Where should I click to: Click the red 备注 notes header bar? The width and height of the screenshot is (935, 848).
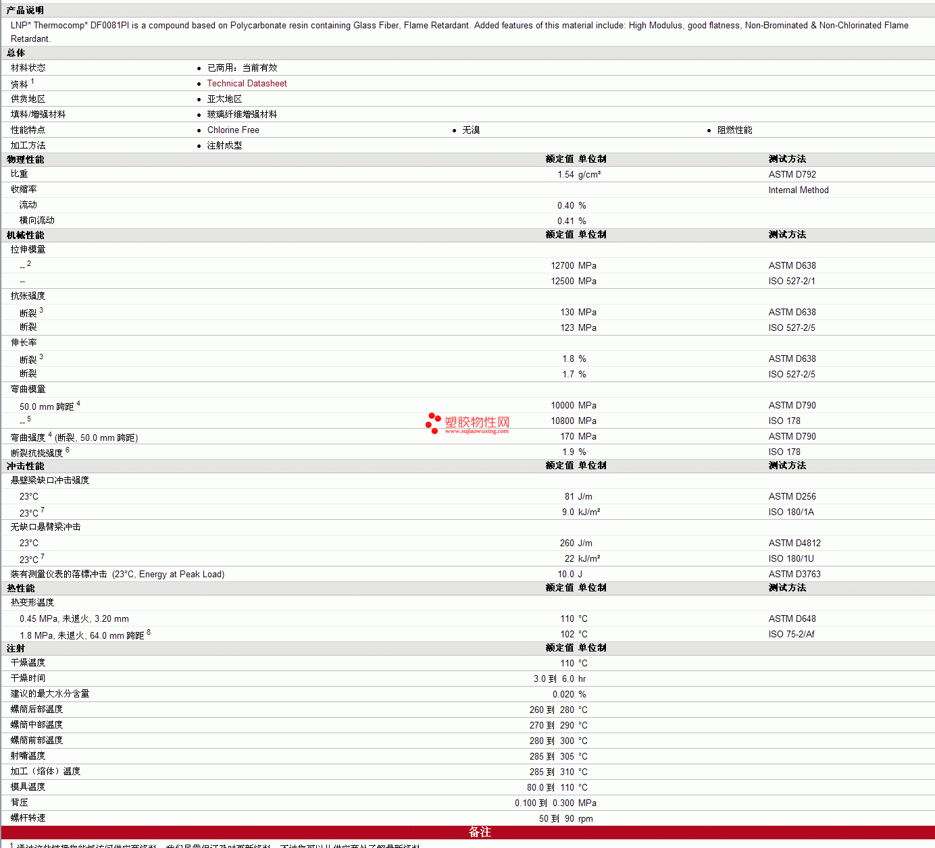coord(467,832)
